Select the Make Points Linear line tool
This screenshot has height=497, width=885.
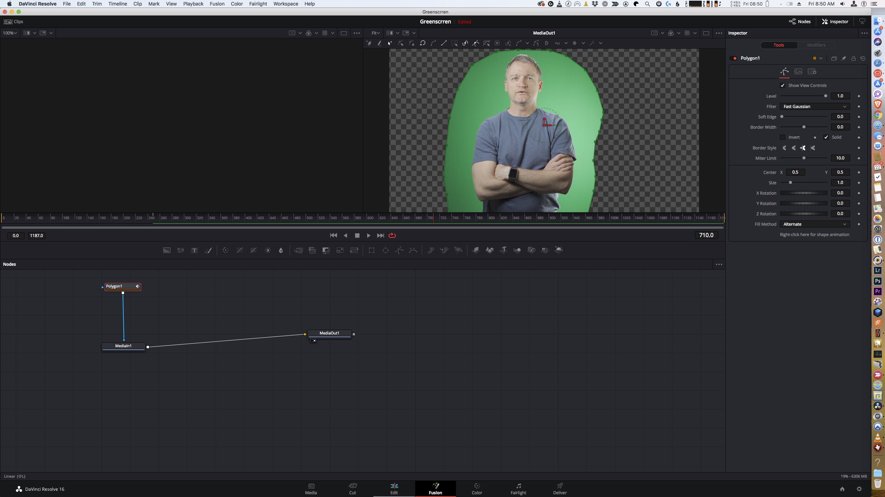(444, 43)
